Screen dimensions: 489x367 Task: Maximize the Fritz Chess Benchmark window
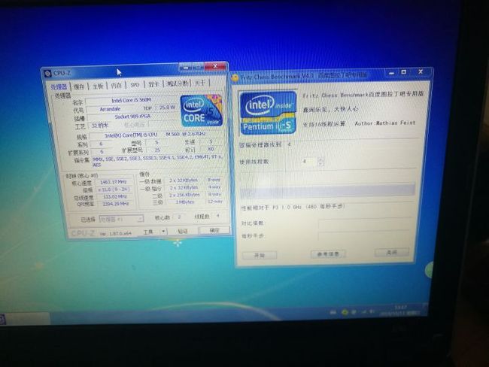[403, 72]
